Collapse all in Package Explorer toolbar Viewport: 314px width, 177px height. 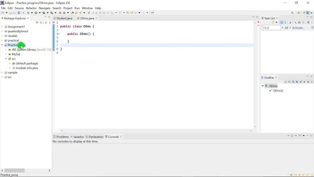coord(37,23)
